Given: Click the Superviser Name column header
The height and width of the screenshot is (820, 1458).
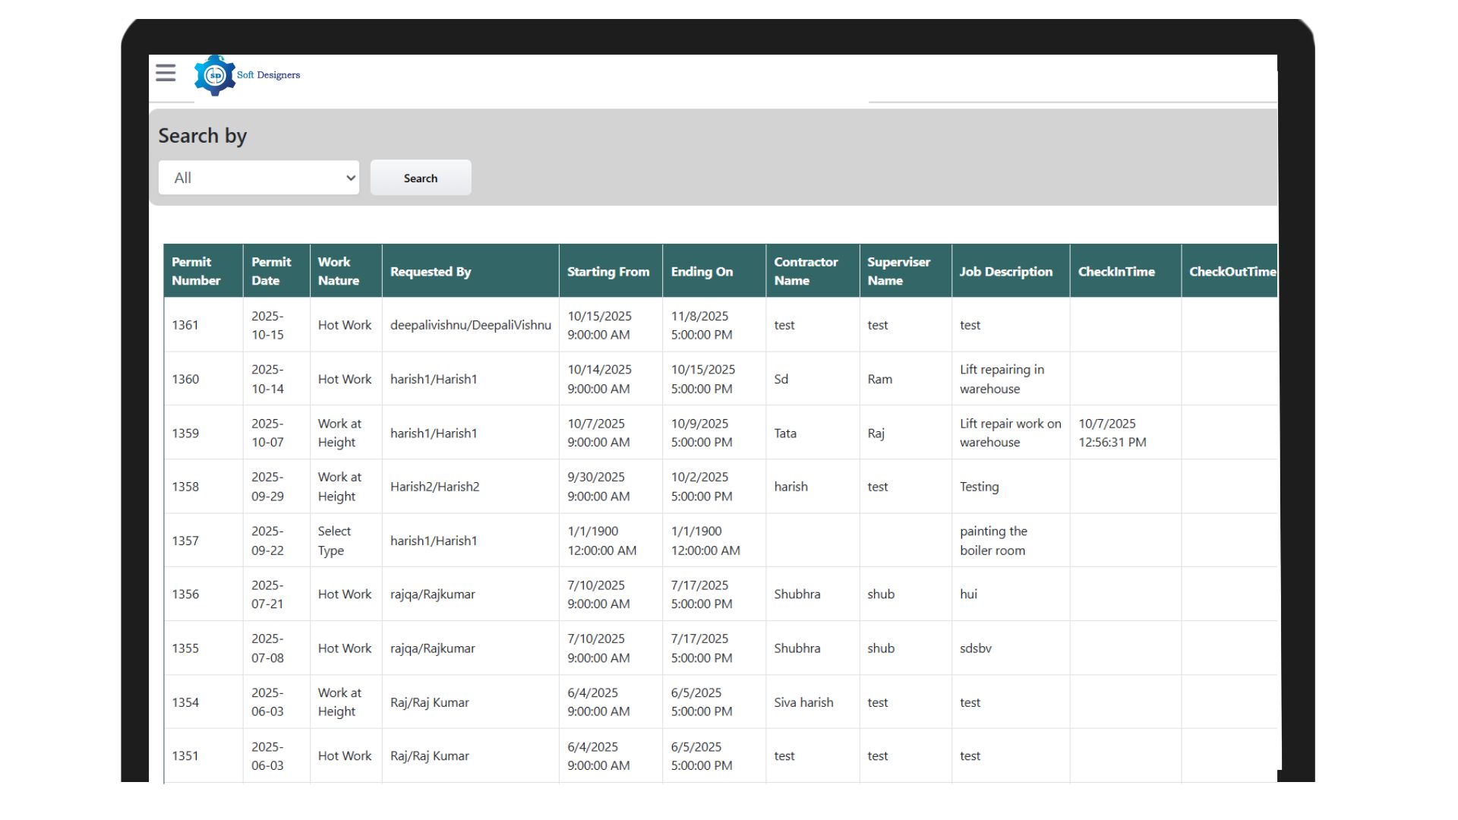Looking at the screenshot, I should coord(901,271).
